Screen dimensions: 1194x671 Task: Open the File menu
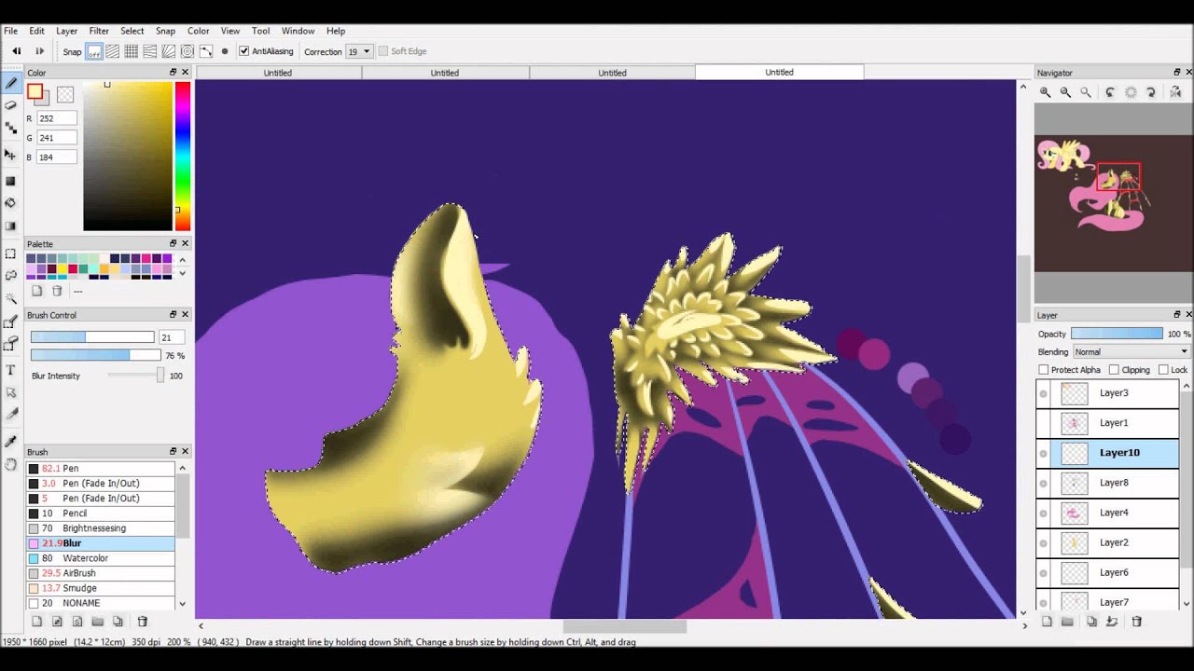[x=10, y=31]
